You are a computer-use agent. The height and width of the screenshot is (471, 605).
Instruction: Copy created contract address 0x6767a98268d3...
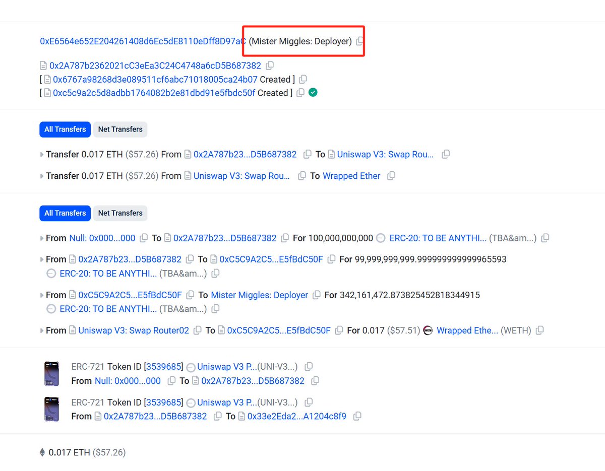point(303,80)
